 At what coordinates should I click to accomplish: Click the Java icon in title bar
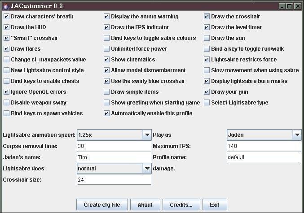tap(5, 6)
